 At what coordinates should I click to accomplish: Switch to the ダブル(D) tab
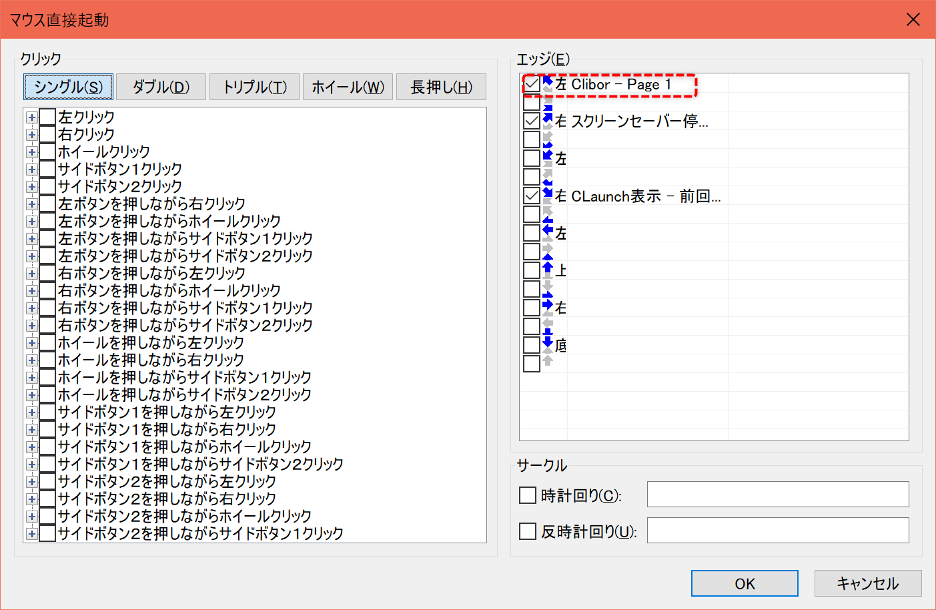coord(161,87)
